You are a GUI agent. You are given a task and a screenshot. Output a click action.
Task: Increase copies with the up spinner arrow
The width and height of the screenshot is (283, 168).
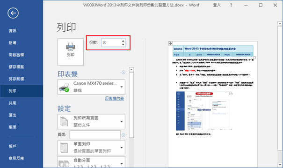(123, 41)
